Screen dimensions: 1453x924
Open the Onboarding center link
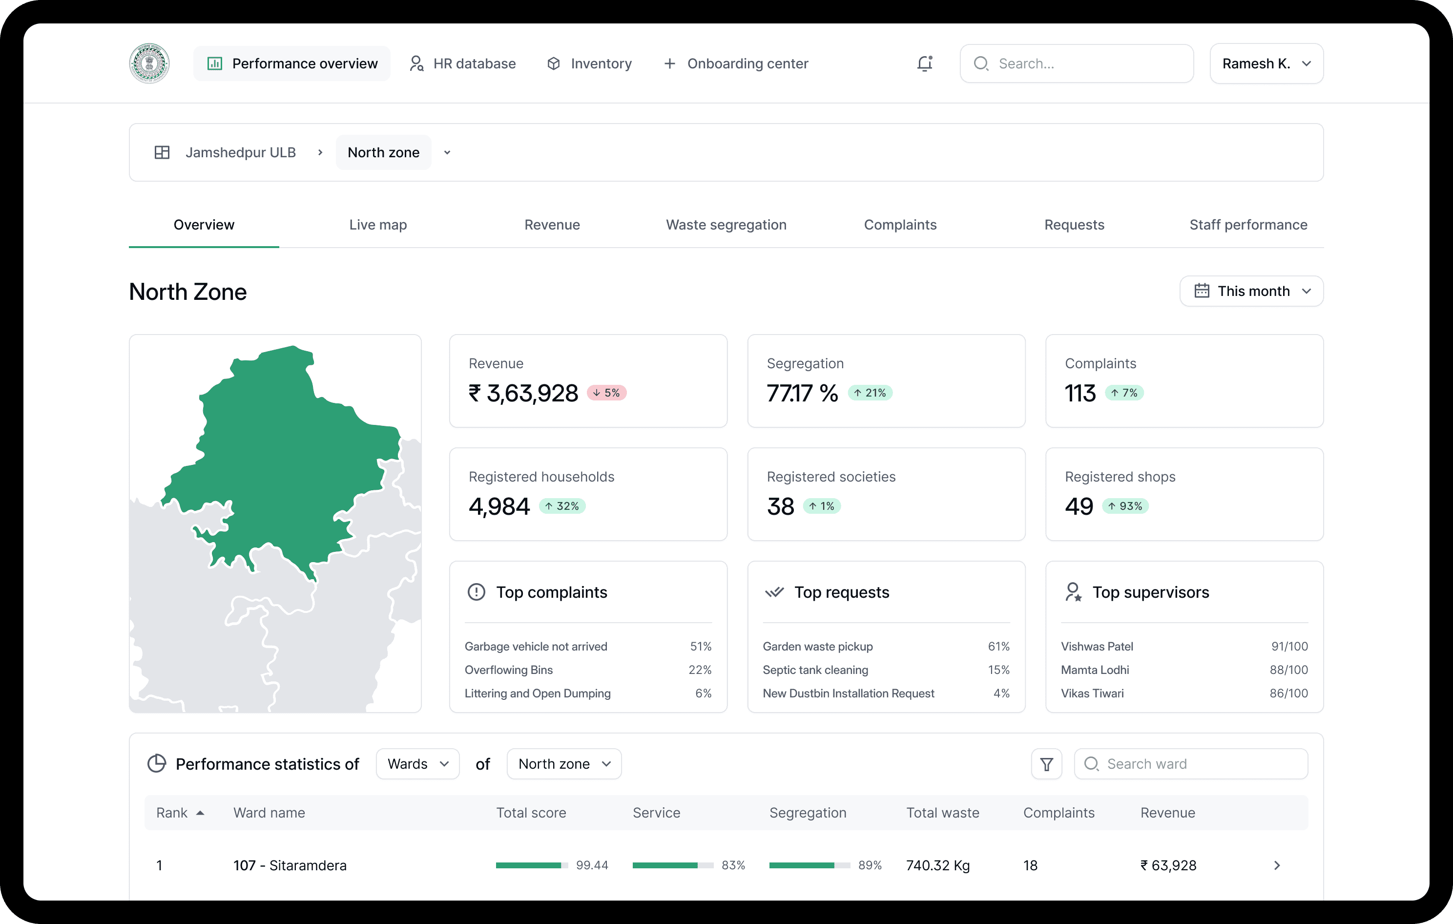pos(736,63)
